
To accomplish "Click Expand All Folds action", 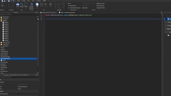I will pyautogui.click(x=100, y=6).
